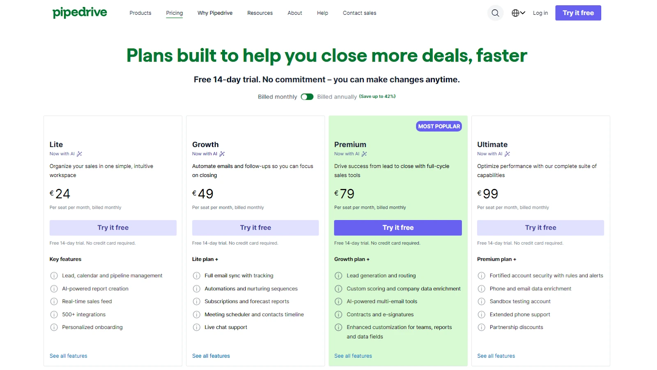Image resolution: width=657 pixels, height=370 pixels.
Task: Click the Ultimate plan title
Action: coord(492,145)
